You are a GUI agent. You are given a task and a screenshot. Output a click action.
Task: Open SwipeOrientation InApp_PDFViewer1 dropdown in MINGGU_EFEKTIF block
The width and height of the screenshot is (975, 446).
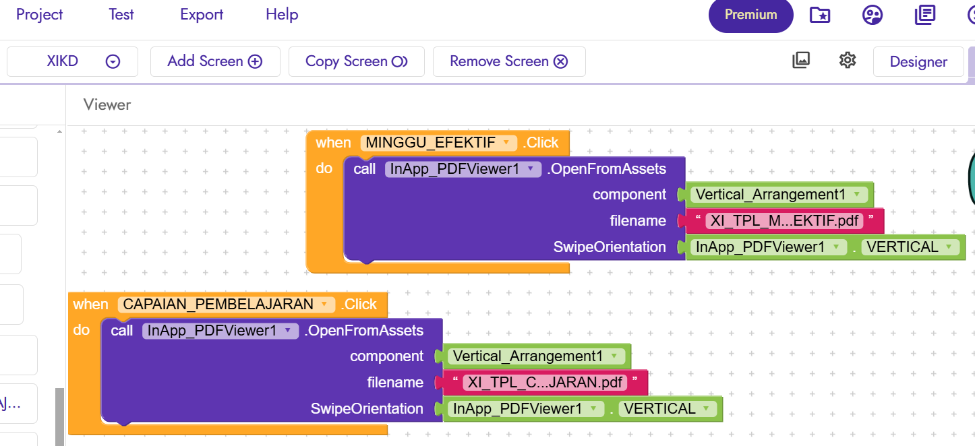(x=769, y=247)
